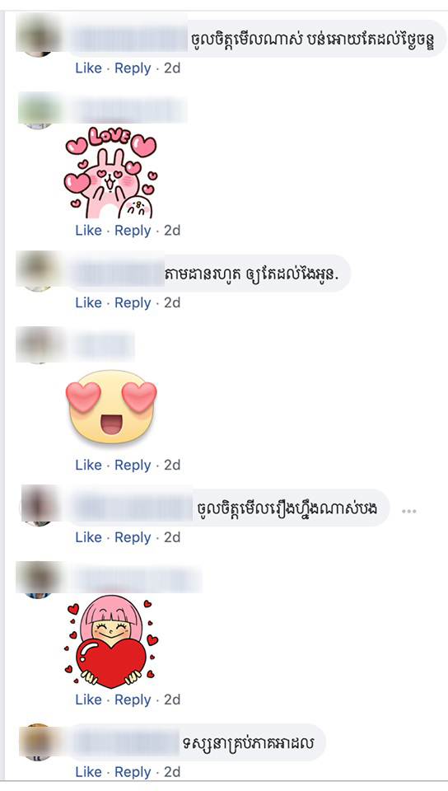The height and width of the screenshot is (791, 448).
Task: Like the last comment at the bottom
Action: coord(88,772)
